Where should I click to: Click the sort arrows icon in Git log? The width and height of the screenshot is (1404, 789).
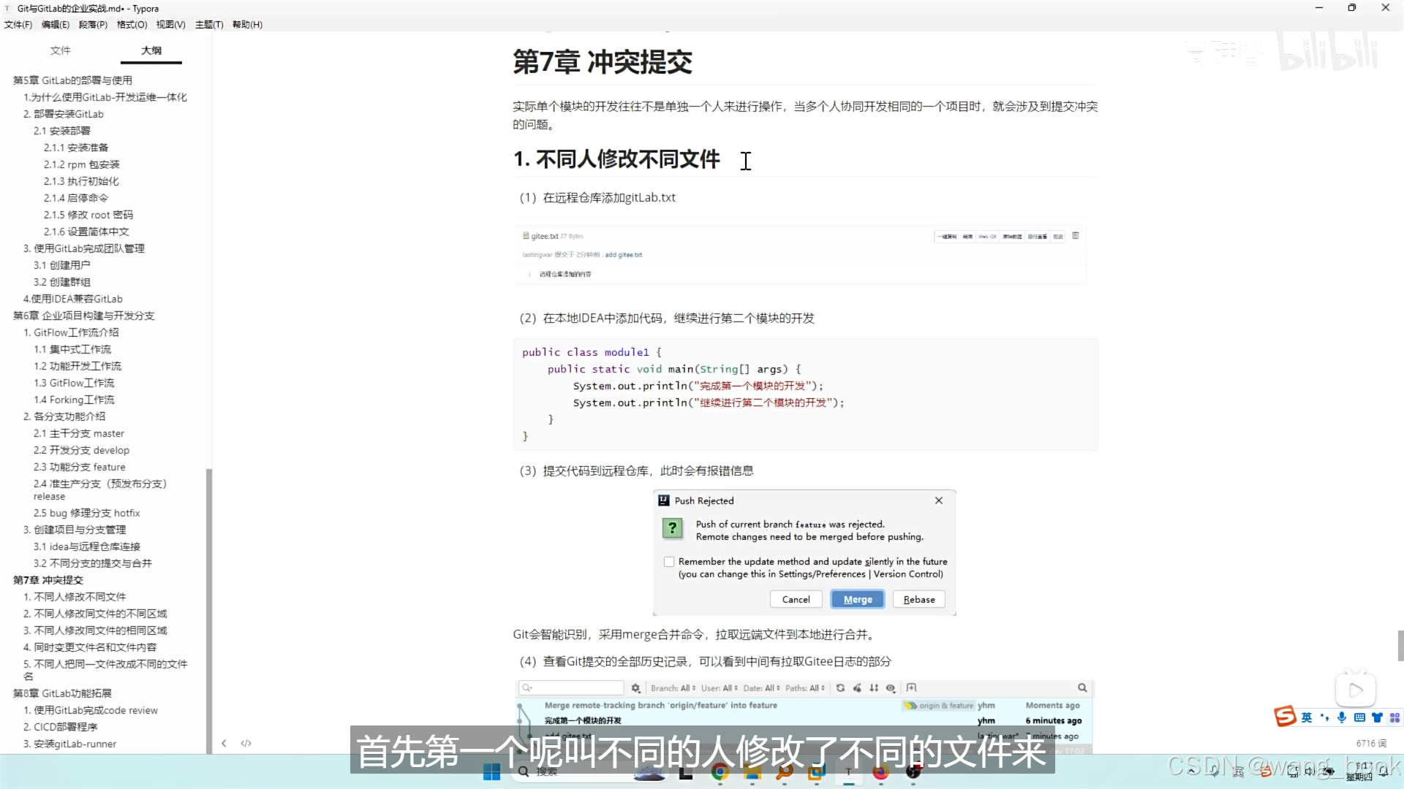click(874, 688)
